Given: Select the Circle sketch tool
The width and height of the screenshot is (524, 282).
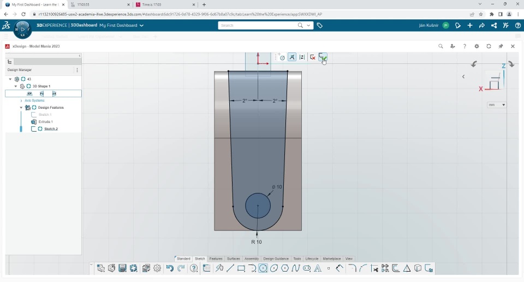Looking at the screenshot, I should coord(263,268).
